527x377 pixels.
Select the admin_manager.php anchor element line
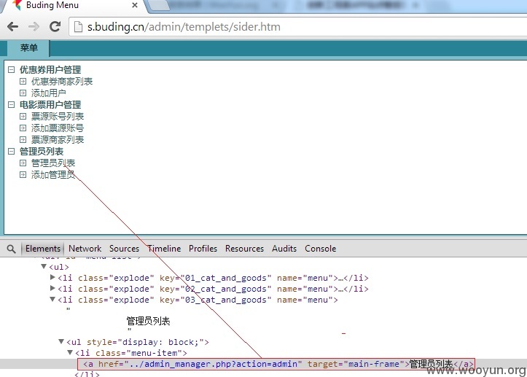pyautogui.click(x=276, y=364)
